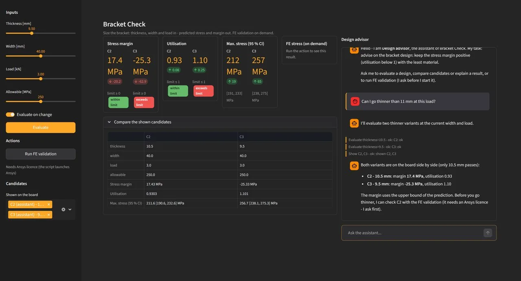Image resolution: width=521 pixels, height=281 pixels.
Task: Click the assistant avatar beside "Both variants are on the board"
Action: [354, 166]
